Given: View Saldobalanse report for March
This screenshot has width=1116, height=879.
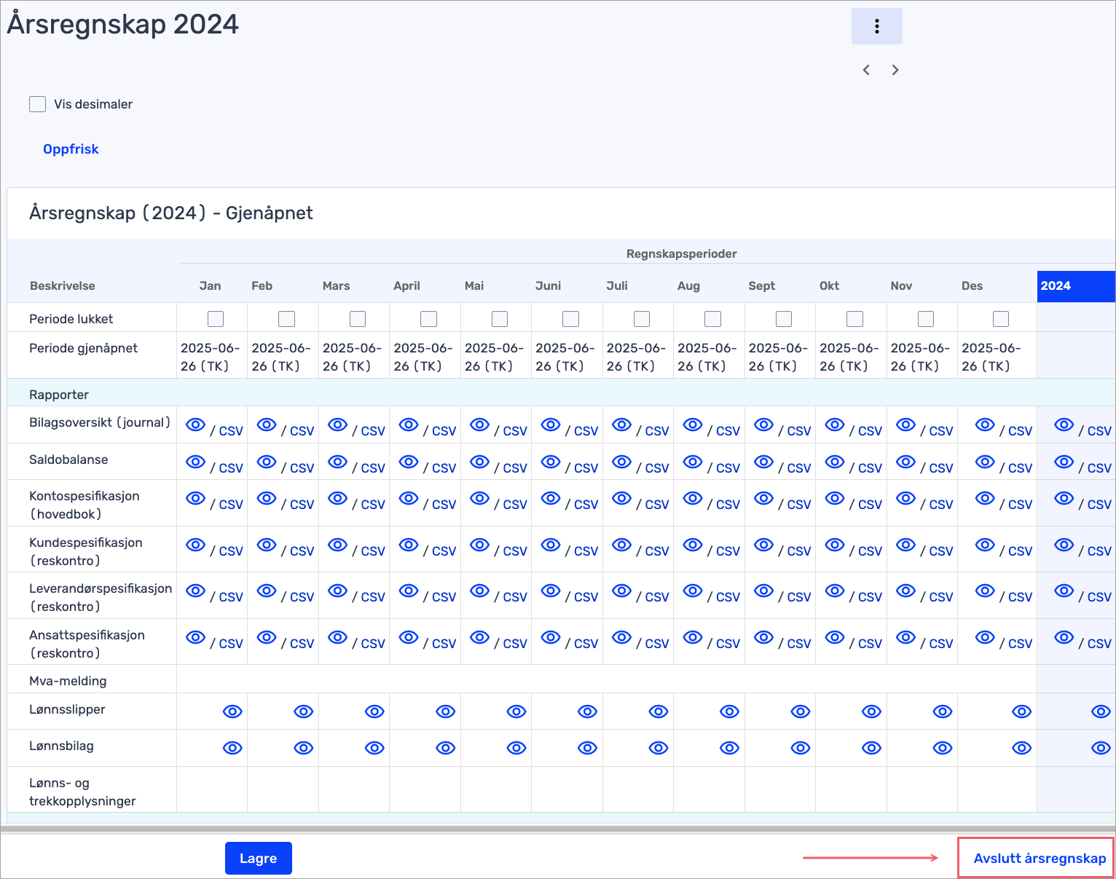Looking at the screenshot, I should pyautogui.click(x=337, y=462).
